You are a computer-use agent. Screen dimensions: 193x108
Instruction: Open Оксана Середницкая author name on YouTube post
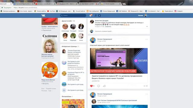click(105, 39)
